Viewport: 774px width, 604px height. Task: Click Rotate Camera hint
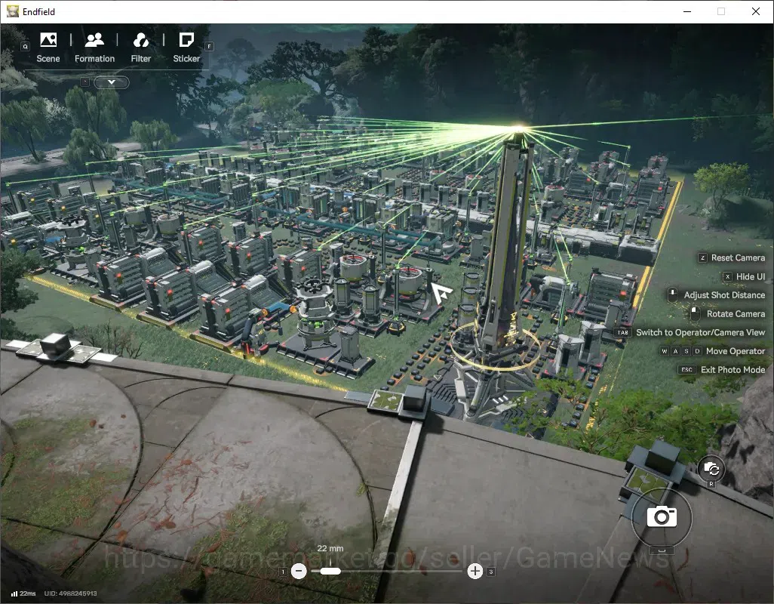pos(736,313)
